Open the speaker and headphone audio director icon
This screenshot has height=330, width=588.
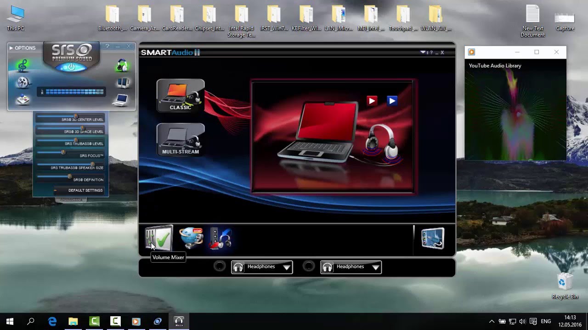pyautogui.click(x=220, y=238)
